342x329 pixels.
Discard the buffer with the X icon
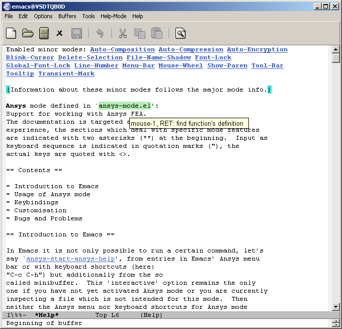point(59,33)
